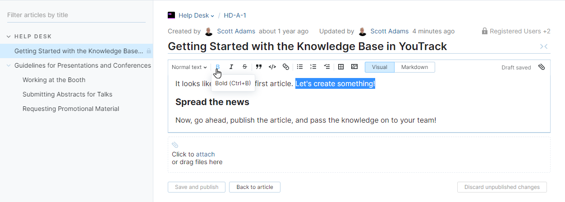Image resolution: width=565 pixels, height=202 pixels.
Task: Open the Normal text style dropdown
Action: click(189, 67)
